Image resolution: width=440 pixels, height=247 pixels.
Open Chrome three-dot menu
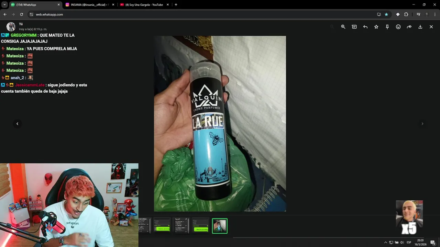tap(435, 14)
